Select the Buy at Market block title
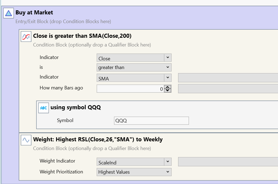The height and width of the screenshot is (184, 278). click(x=34, y=13)
